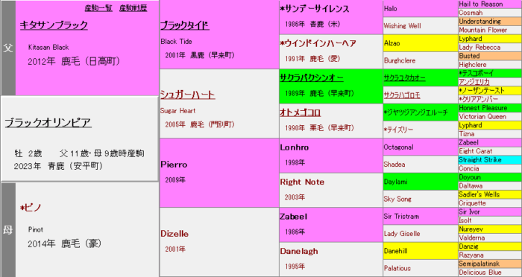Click the サクラハゴロモ link
The height and width of the screenshot is (277, 522).
click(x=402, y=95)
